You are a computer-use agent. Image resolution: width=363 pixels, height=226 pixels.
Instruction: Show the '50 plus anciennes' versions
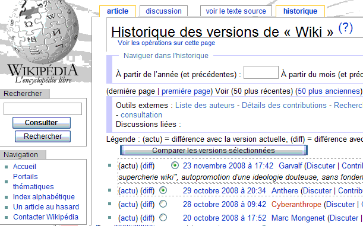click(x=329, y=91)
